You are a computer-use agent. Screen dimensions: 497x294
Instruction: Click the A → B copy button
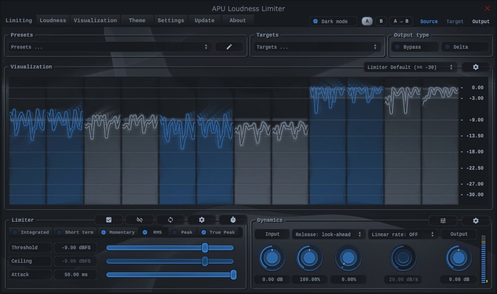(x=401, y=21)
